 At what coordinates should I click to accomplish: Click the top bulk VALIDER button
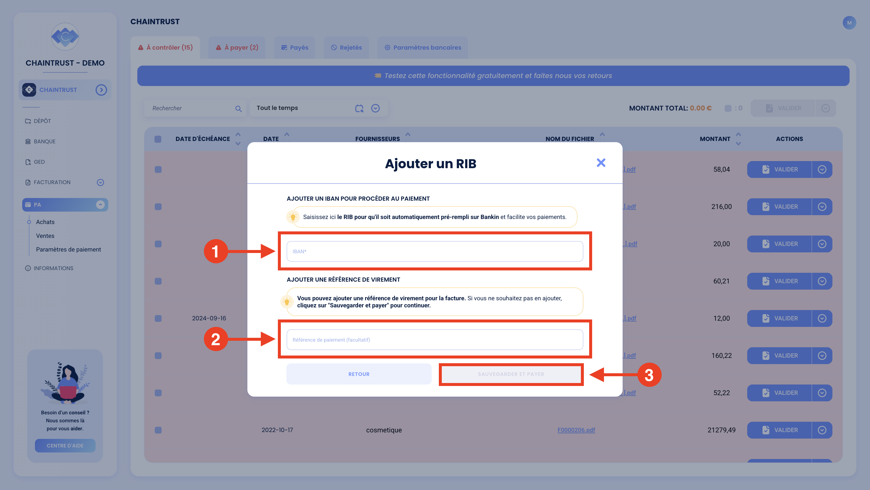click(x=782, y=108)
